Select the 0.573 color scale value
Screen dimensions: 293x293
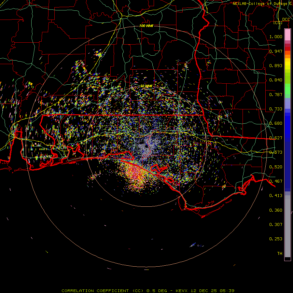pyautogui.click(x=276, y=152)
